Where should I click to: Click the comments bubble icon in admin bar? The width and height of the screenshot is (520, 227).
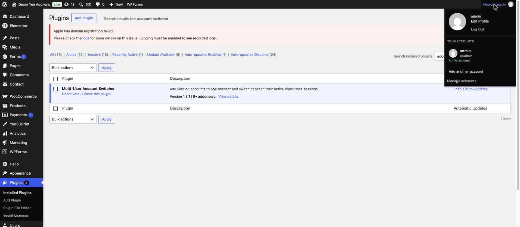[98, 4]
